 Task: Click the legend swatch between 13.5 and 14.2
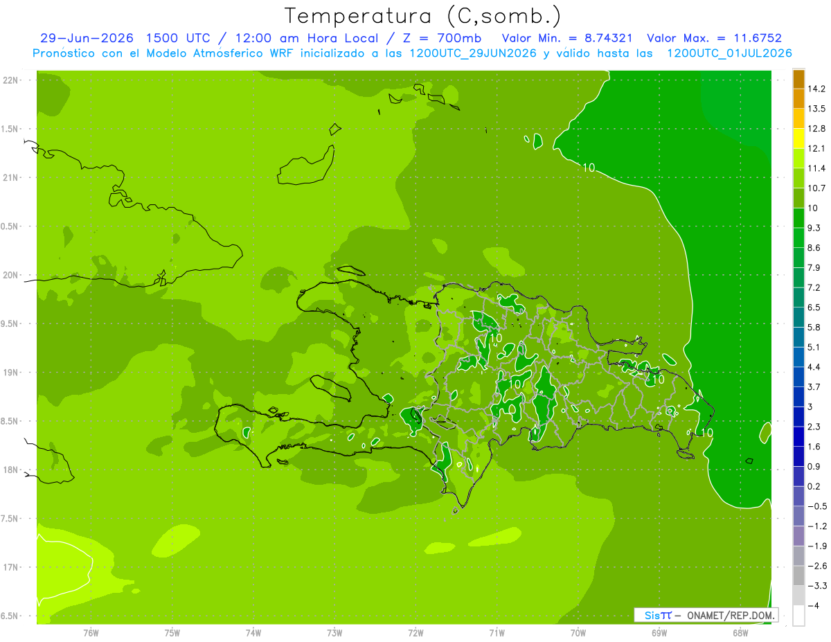click(x=798, y=98)
